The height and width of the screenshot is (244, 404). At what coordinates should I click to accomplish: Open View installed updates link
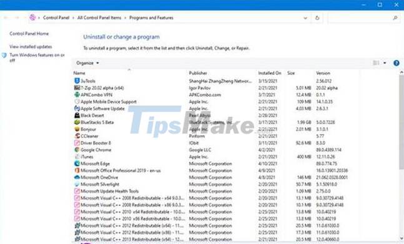tap(31, 47)
